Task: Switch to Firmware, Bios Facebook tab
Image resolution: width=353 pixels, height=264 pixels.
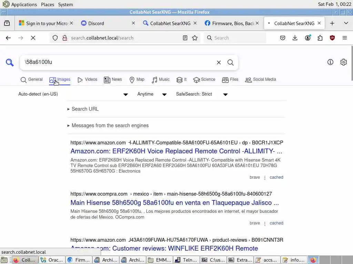Action: click(x=232, y=23)
